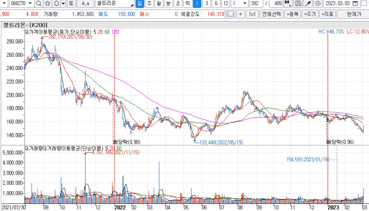The image size is (369, 211).
Task: Select interval 6 button
Action: click(x=216, y=3)
